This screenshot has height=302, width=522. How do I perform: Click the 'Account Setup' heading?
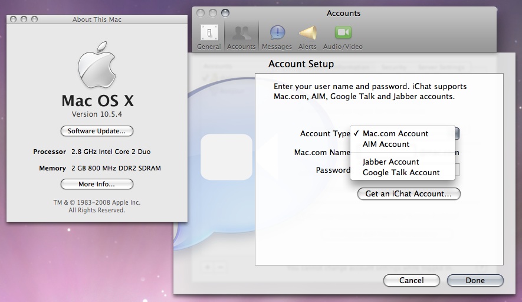[301, 64]
